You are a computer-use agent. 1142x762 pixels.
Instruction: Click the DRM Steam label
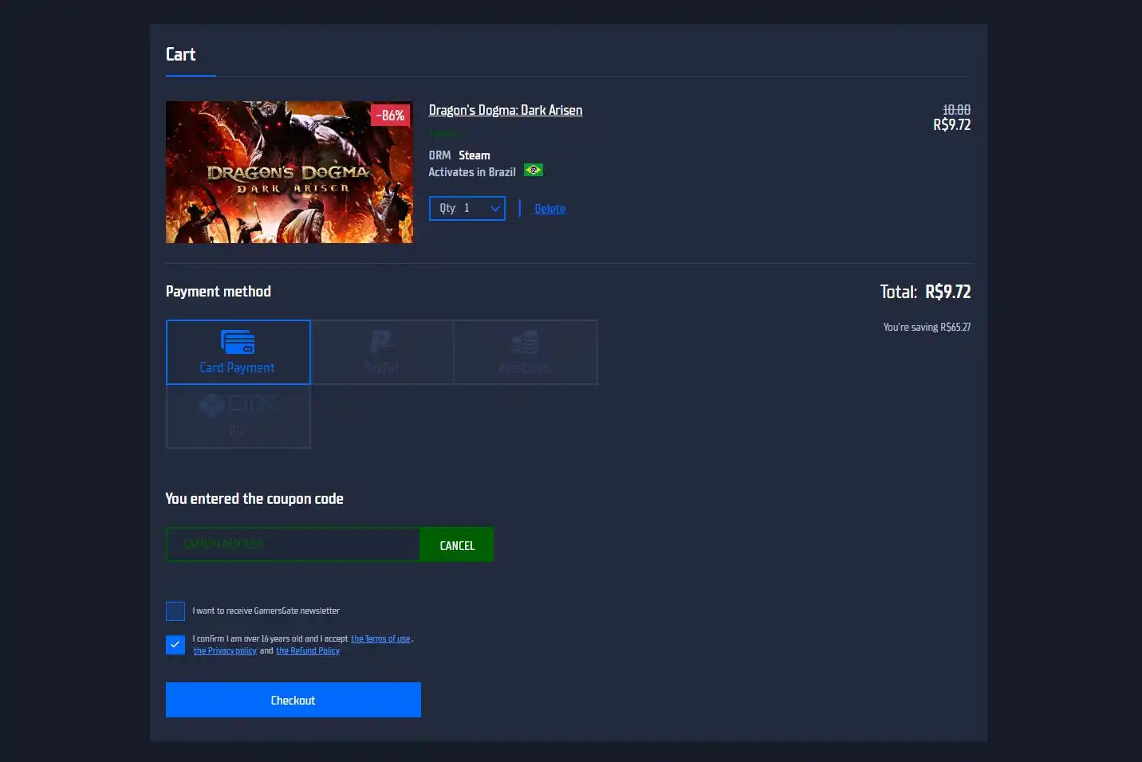pos(459,155)
